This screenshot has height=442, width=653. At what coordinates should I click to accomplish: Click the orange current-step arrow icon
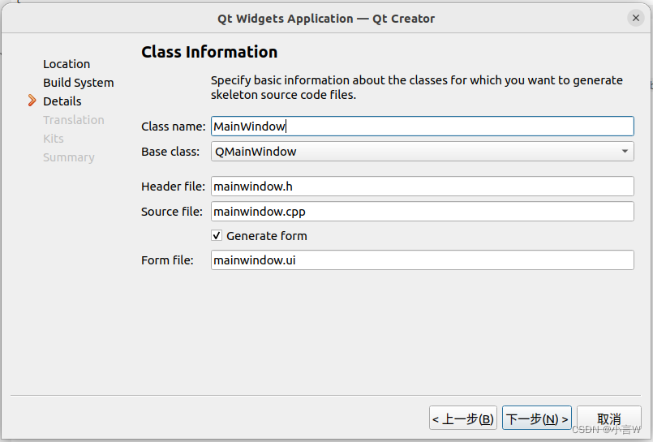(x=32, y=101)
